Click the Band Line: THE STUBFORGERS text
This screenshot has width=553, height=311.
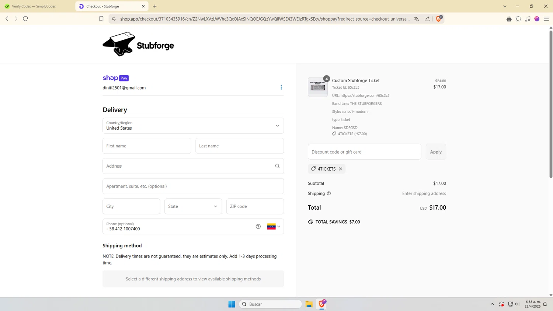(357, 104)
